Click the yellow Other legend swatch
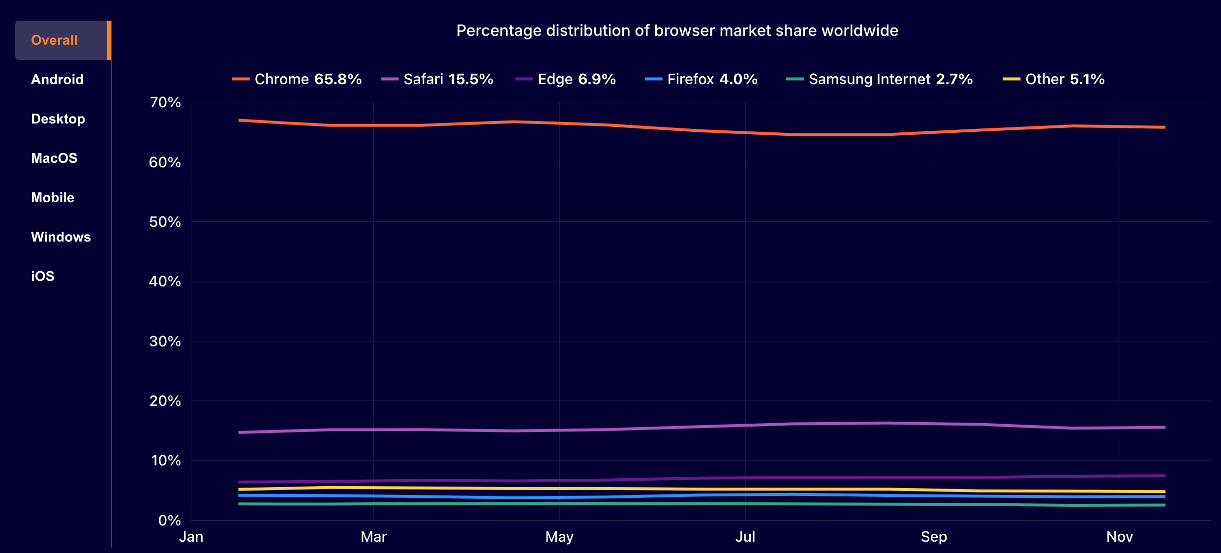 [1011, 79]
